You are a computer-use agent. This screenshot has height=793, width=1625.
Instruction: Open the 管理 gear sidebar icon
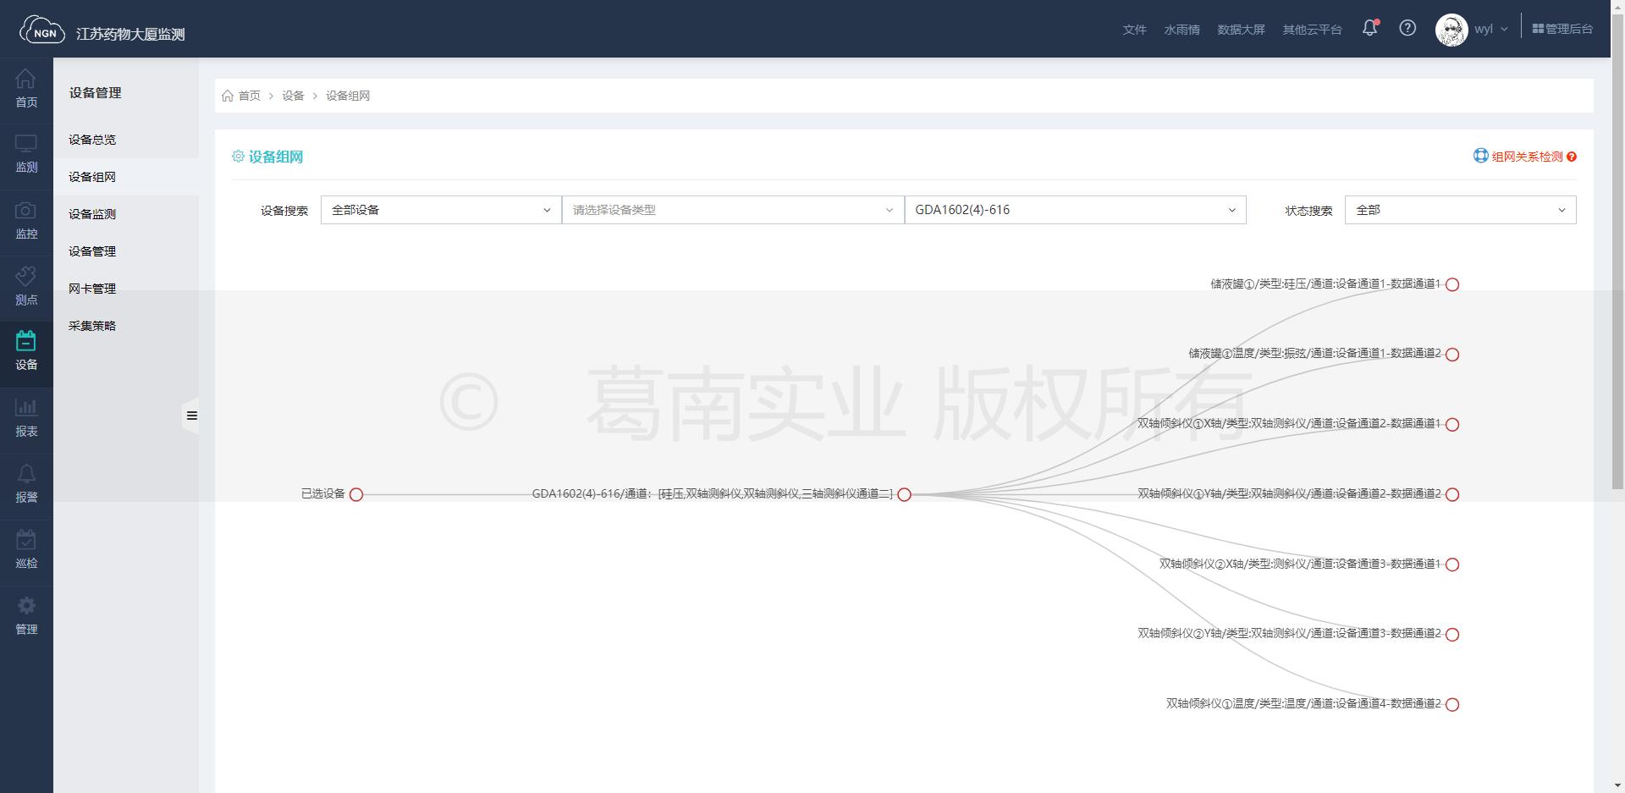tap(26, 616)
